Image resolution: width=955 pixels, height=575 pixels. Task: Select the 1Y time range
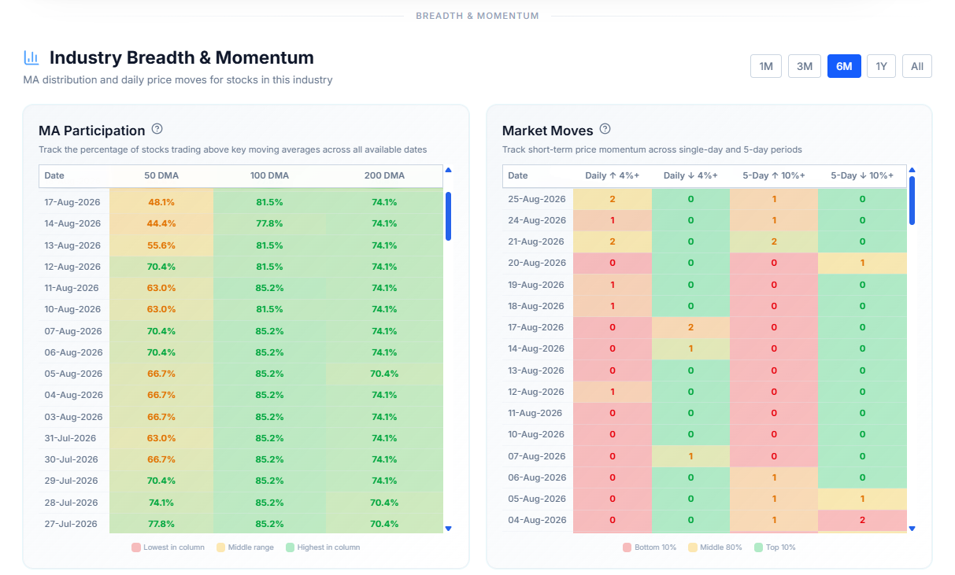click(x=882, y=66)
